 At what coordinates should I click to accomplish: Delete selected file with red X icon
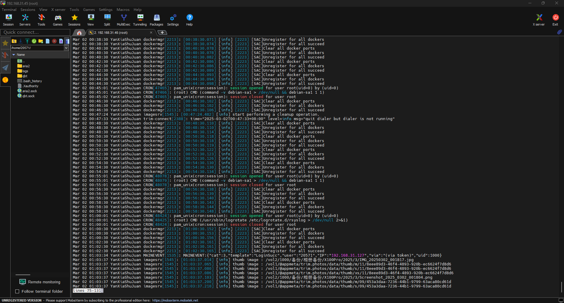click(54, 41)
